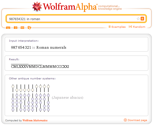
Task: Click the 'Input interpretation:' heading
Action: pyautogui.click(x=24, y=41)
